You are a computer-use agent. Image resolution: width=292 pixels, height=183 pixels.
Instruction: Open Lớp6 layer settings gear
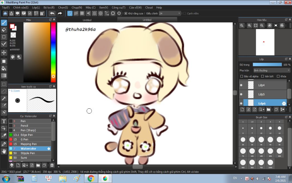tap(284, 104)
